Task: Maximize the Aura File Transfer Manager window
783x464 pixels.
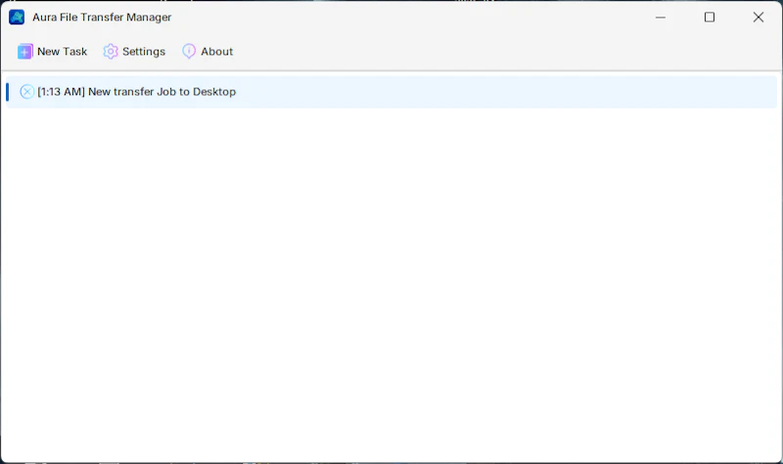Action: pos(709,17)
